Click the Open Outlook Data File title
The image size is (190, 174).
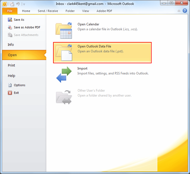pos(94,46)
